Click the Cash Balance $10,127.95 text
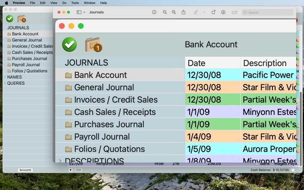This screenshot has height=190, width=304. click(270, 170)
